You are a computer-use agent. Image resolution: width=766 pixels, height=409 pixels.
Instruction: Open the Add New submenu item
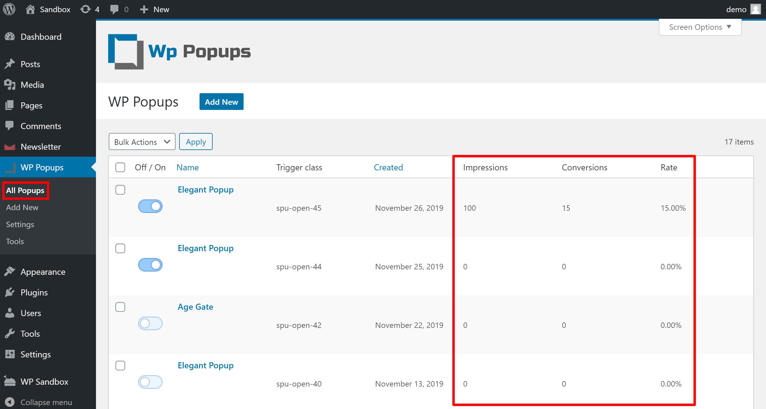(22, 207)
